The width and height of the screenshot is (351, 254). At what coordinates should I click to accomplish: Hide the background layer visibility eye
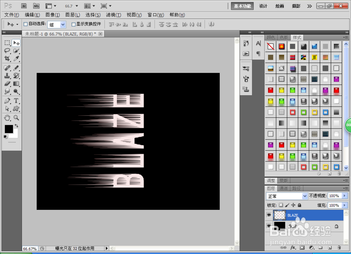click(269, 226)
